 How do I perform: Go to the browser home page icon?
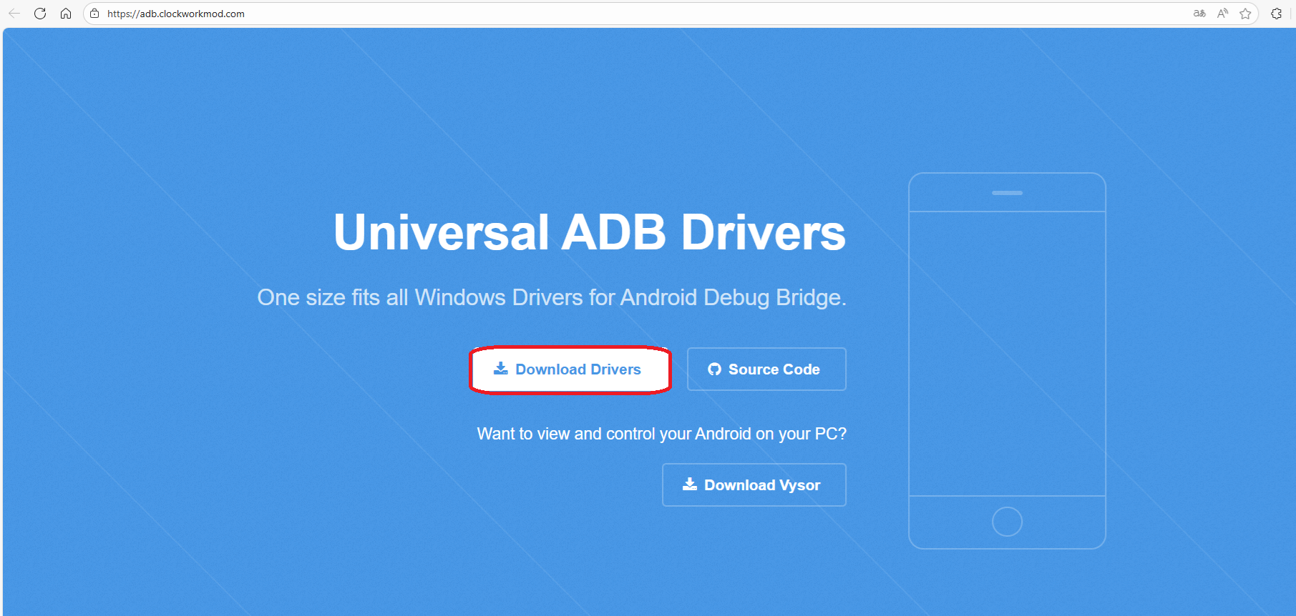[x=66, y=14]
